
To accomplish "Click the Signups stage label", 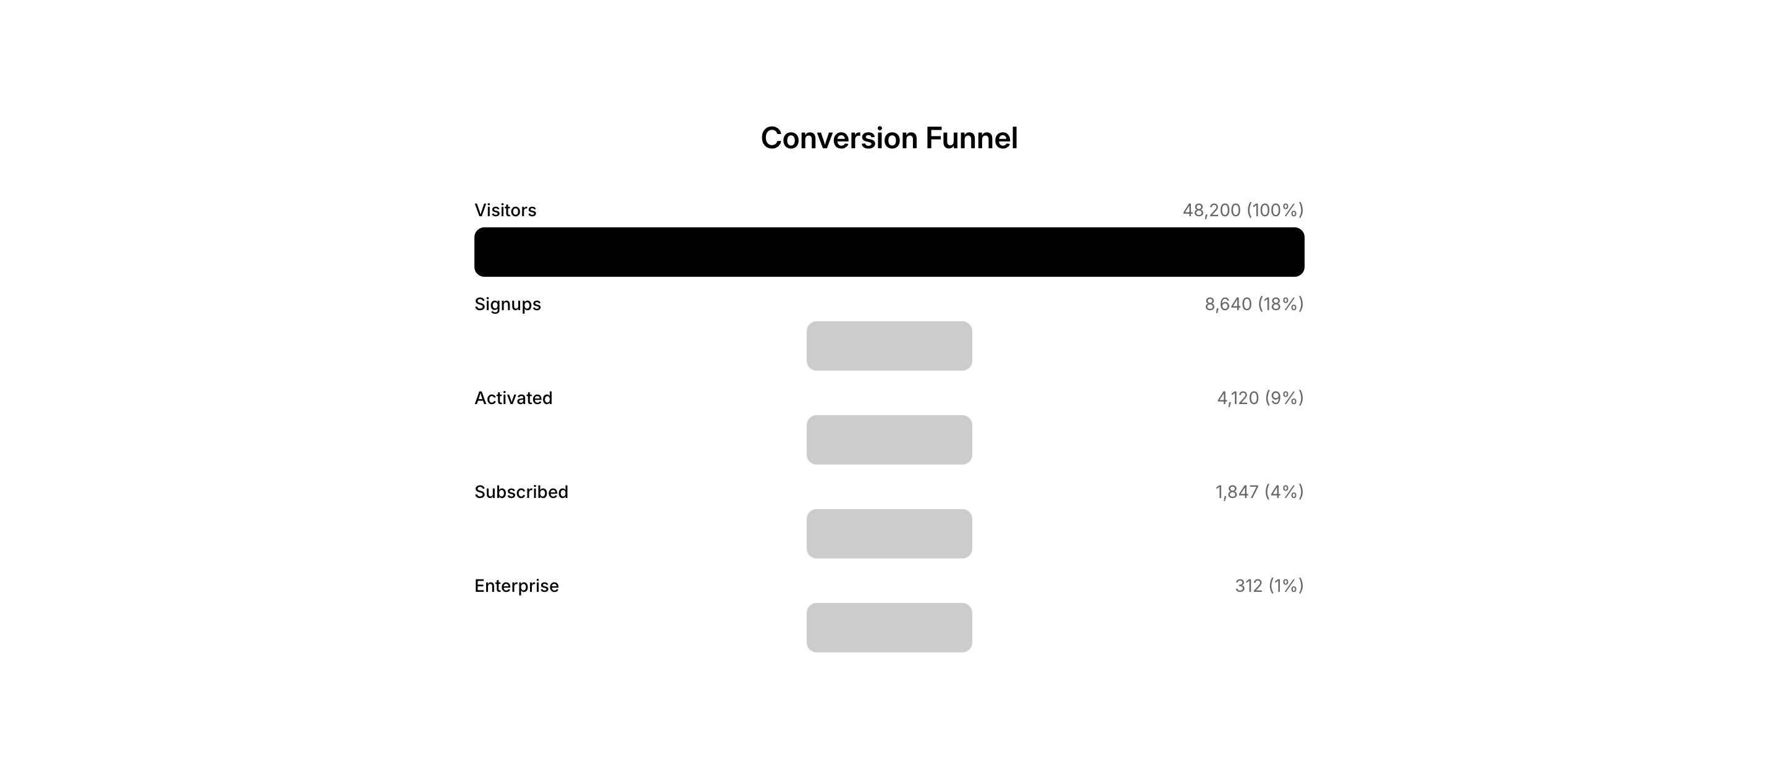I will 508,304.
